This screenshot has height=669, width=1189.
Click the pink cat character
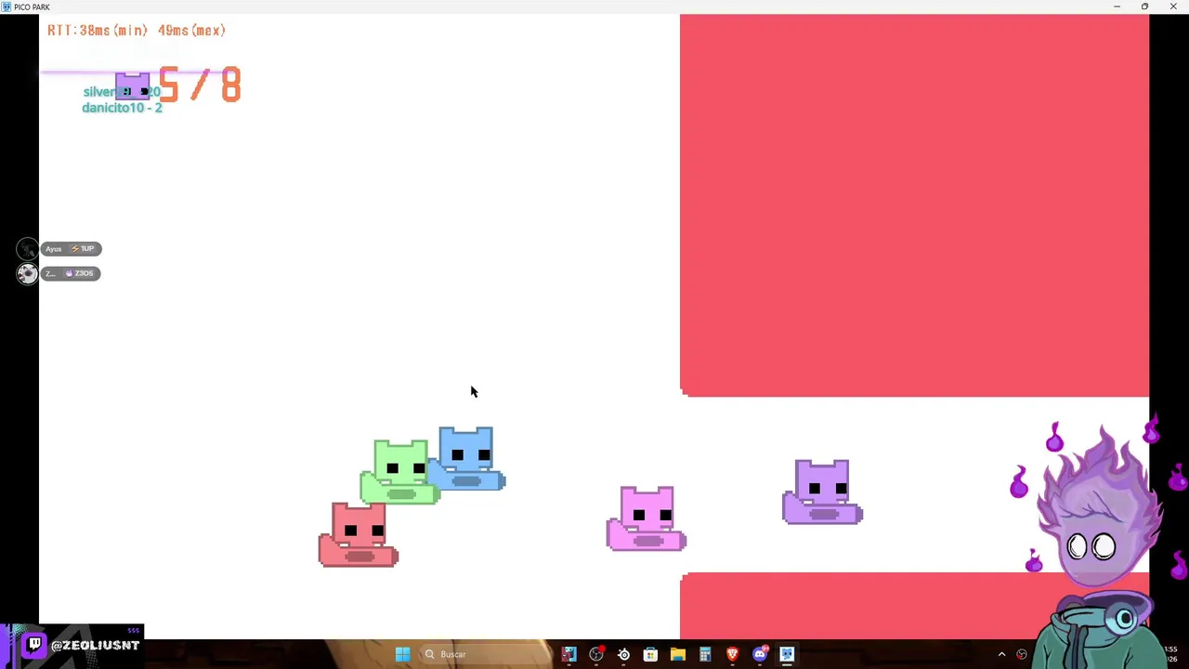647,518
